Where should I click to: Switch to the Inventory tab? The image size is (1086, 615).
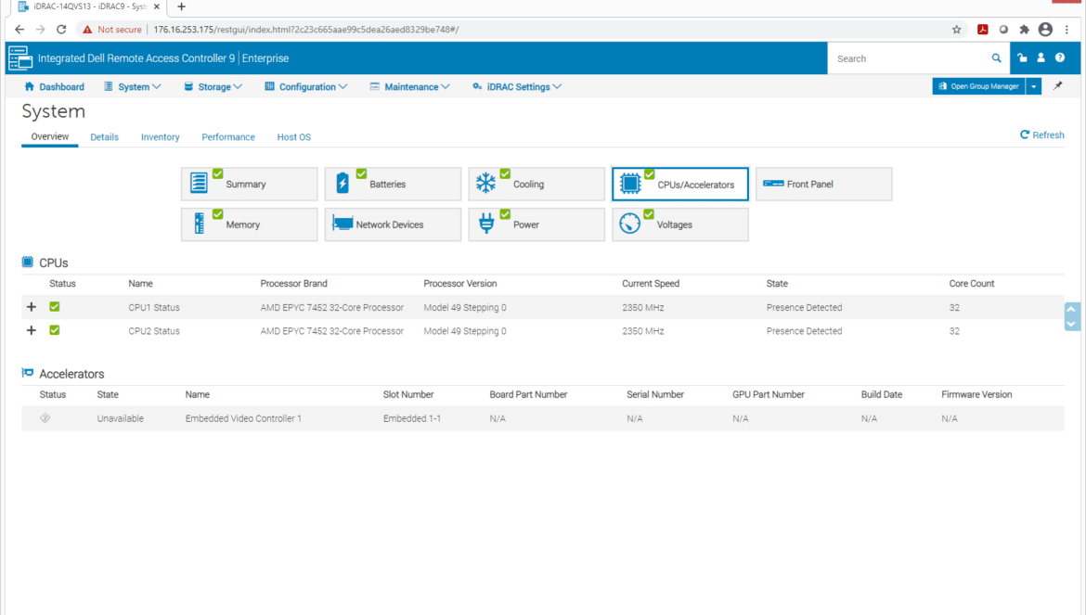[160, 137]
